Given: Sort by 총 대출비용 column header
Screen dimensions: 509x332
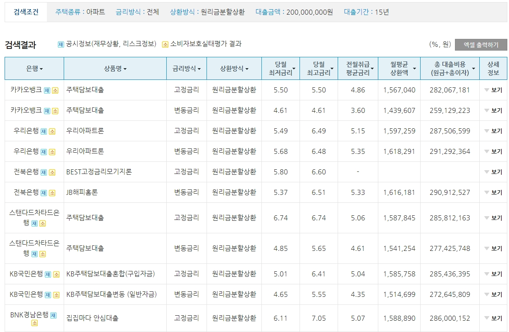Looking at the screenshot, I should click(450, 69).
